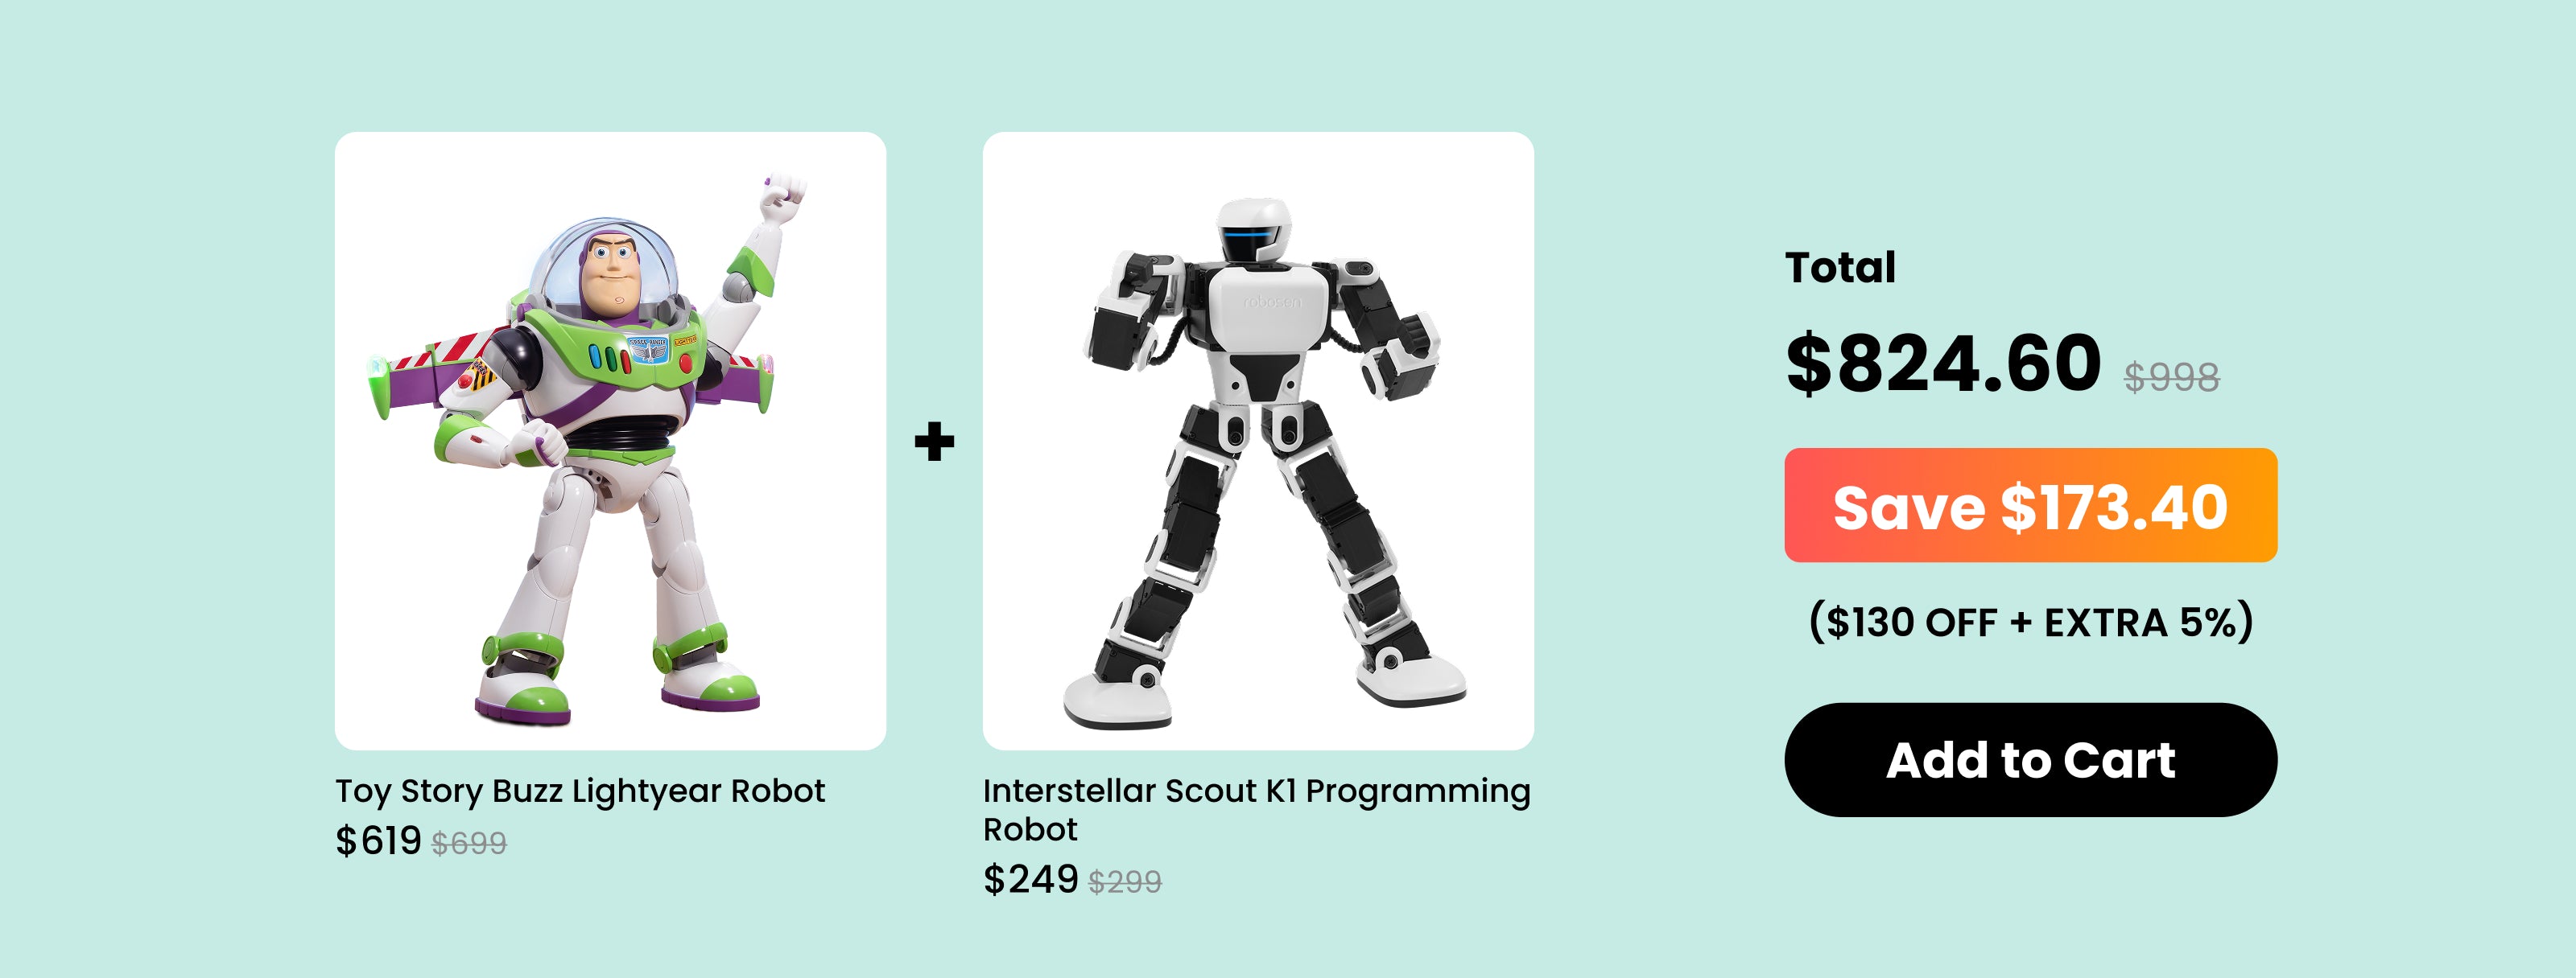Open the Interstellar Scout K1 robot image
Image resolution: width=2576 pixels, height=978 pixels.
[x=1258, y=441]
